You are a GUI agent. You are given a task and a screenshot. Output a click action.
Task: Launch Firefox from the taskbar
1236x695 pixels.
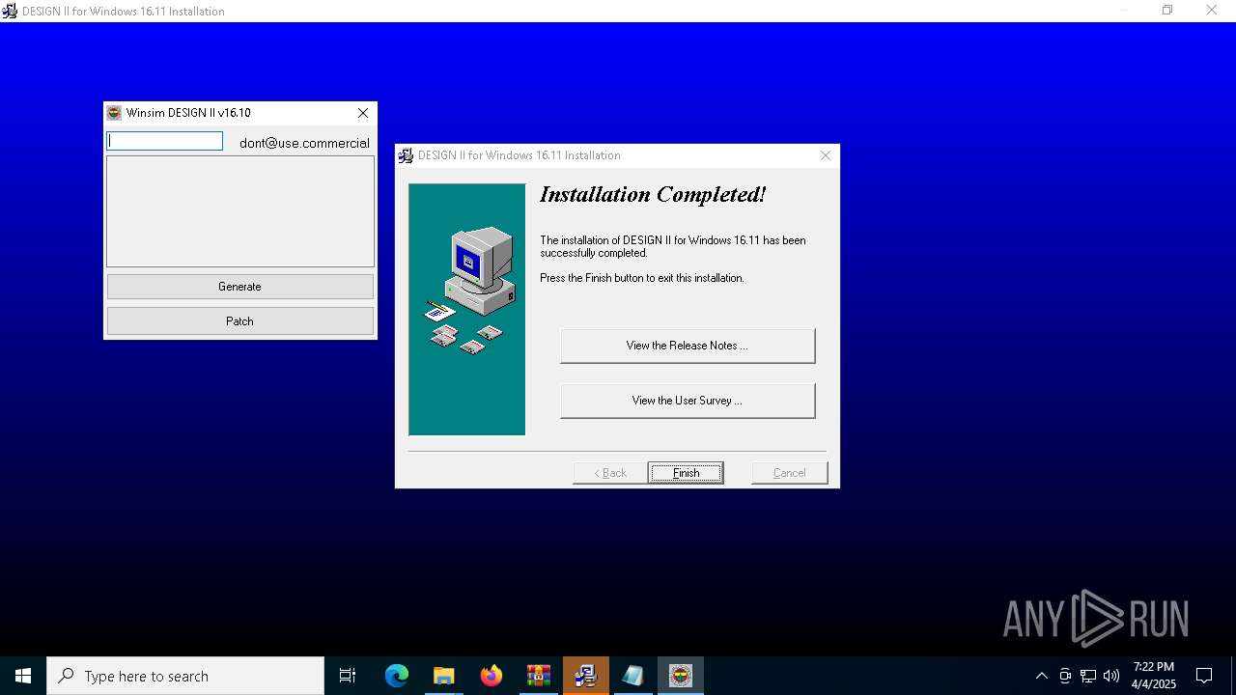point(492,676)
